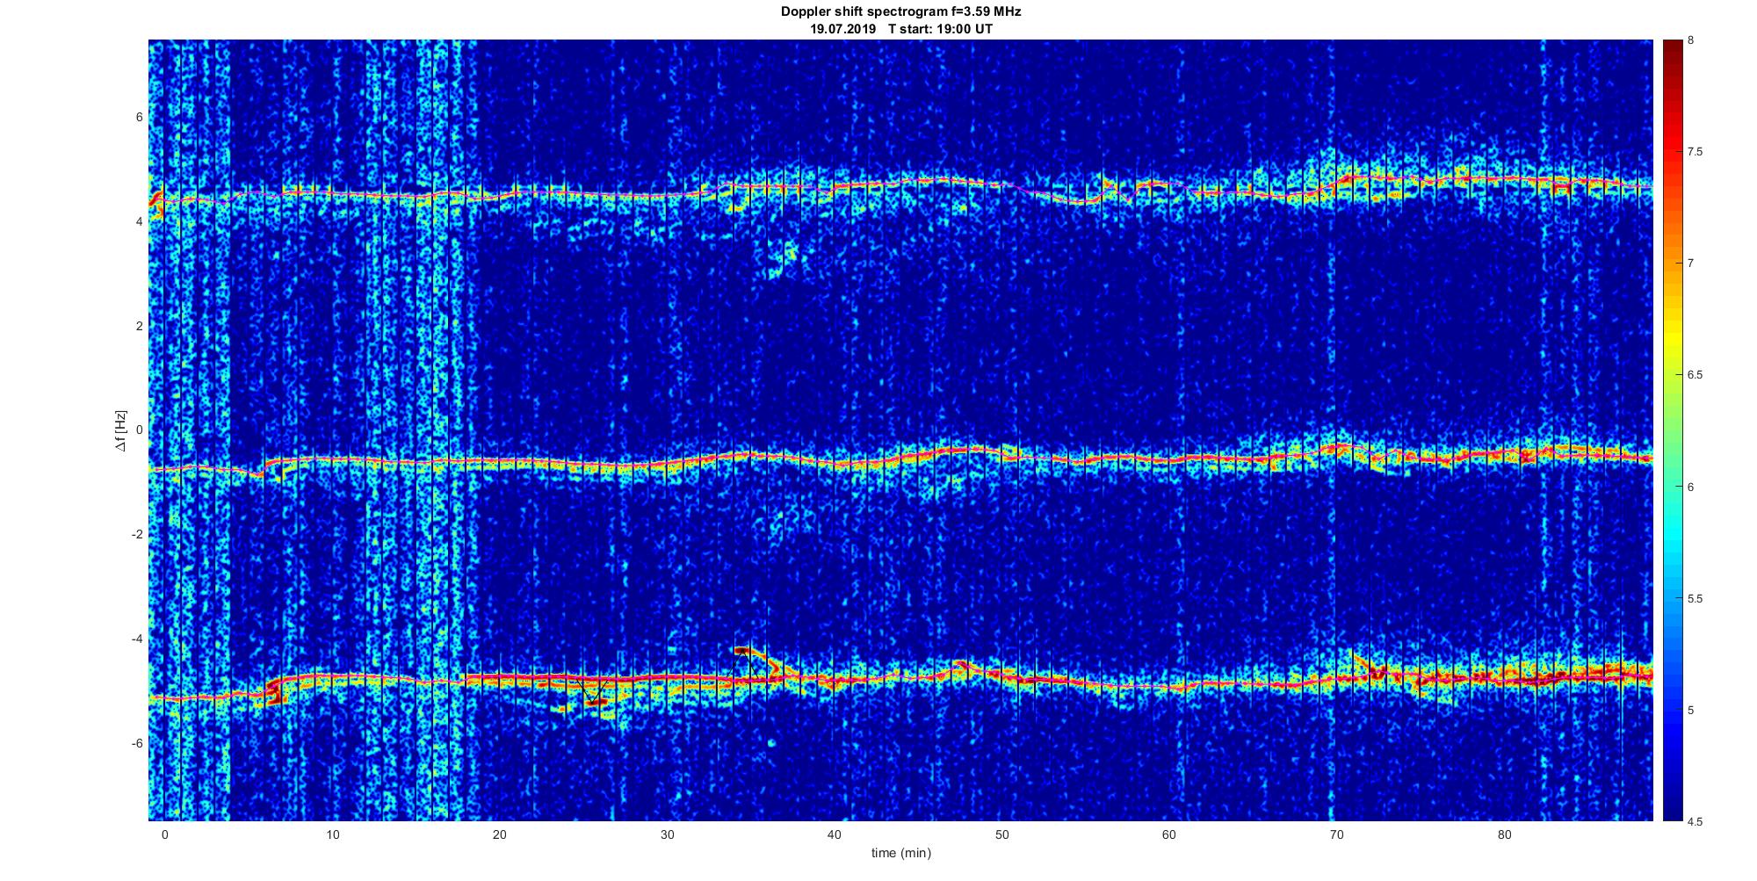Click the colorbar tick label '8'

1691,40
